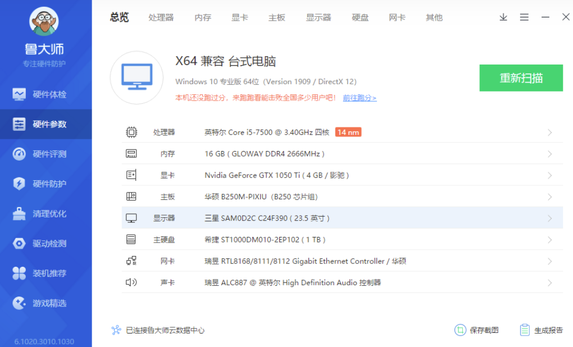Click the 驱动检测 icon

tap(19, 243)
